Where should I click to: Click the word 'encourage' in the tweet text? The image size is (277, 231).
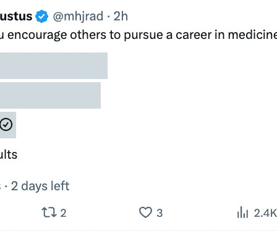click(x=37, y=35)
